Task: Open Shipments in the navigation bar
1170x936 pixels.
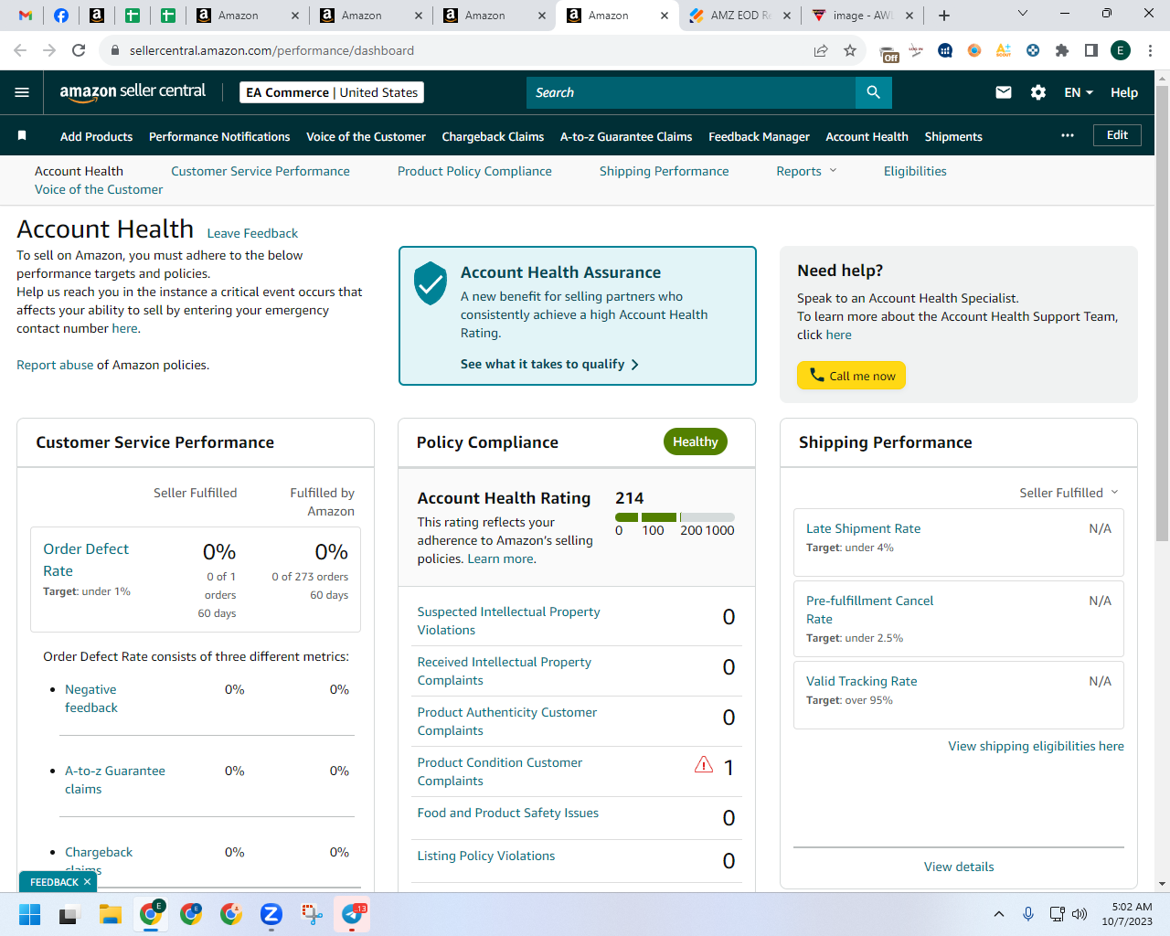Action: point(953,136)
